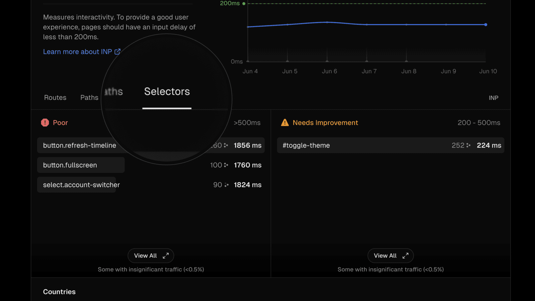The image size is (535, 301).
Task: Open the Learn more about INP link
Action: coord(77,52)
